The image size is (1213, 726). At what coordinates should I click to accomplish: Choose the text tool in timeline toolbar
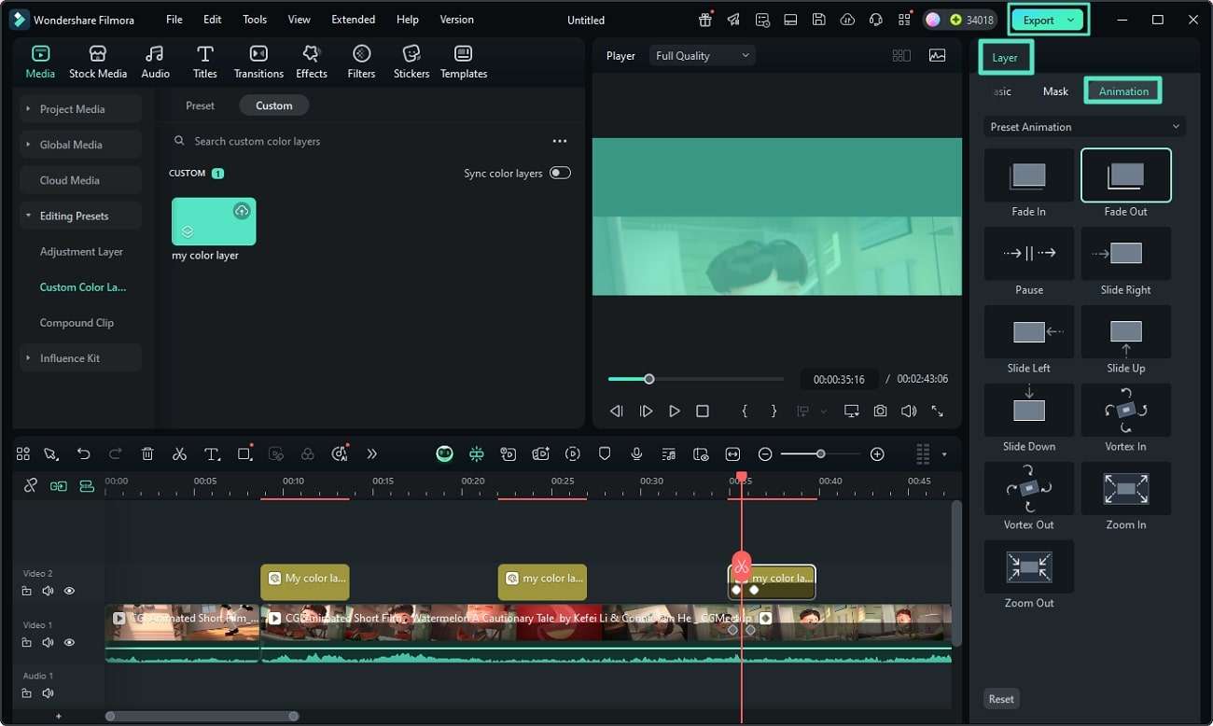[x=212, y=454]
